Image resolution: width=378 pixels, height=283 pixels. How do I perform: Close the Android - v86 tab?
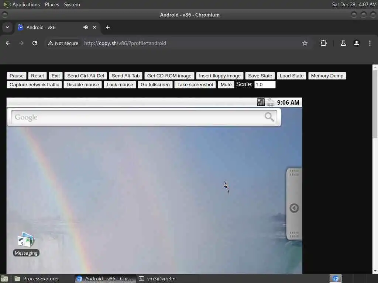94,27
